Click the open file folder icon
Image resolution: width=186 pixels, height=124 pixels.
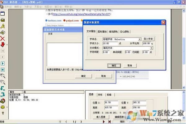[x=2, y=20]
